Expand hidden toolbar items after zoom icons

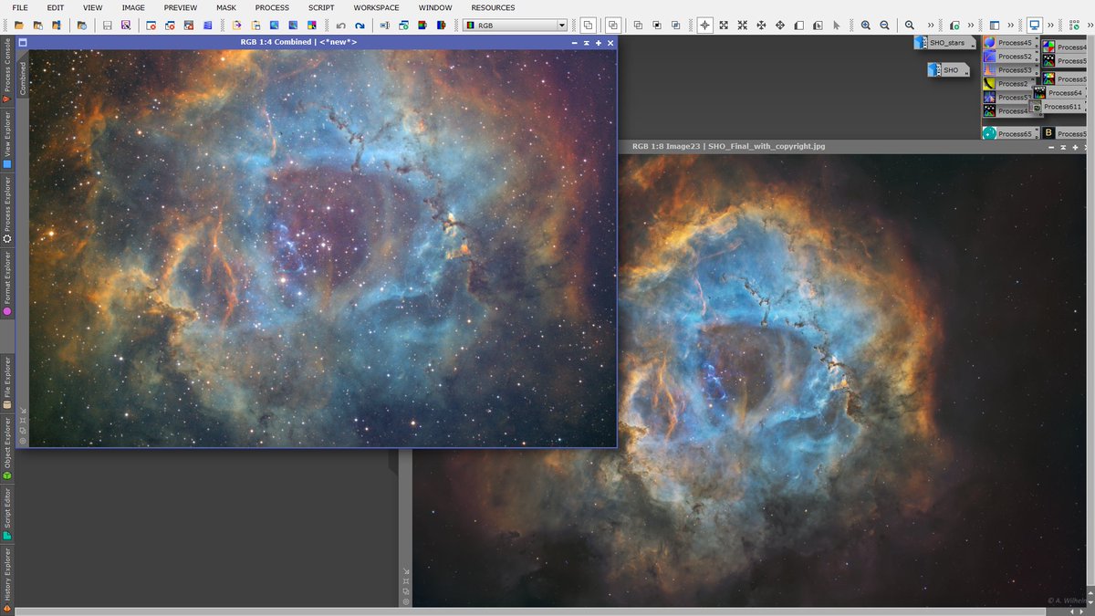click(x=931, y=26)
